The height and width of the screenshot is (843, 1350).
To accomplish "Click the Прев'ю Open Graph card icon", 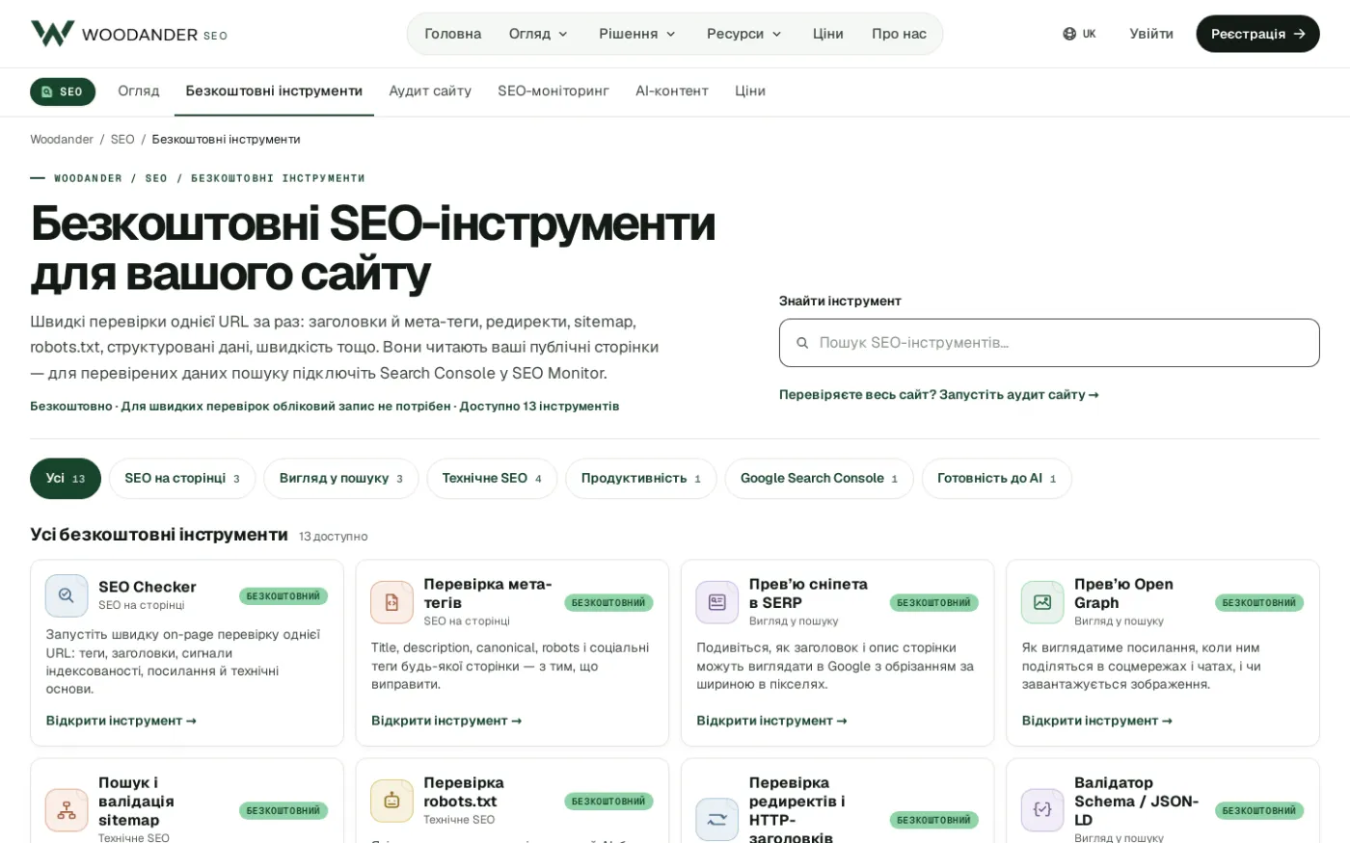I will click(1042, 602).
